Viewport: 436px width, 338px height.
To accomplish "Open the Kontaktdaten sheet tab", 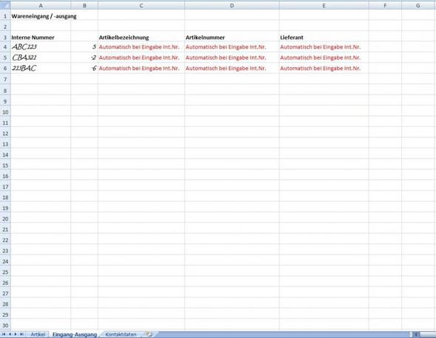I will point(120,334).
